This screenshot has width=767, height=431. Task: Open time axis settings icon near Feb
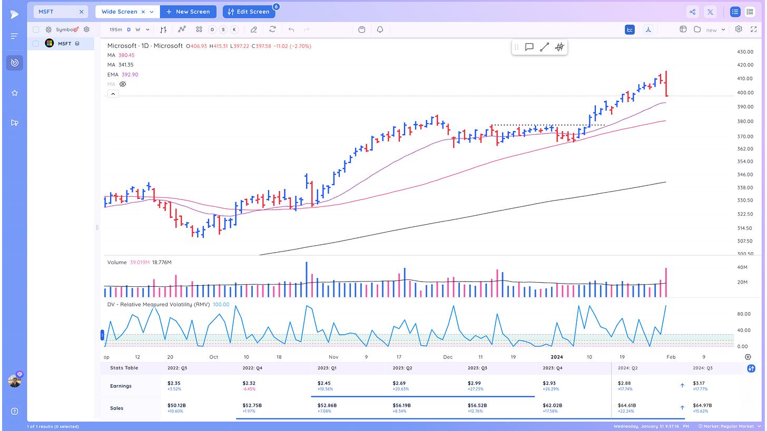click(749, 357)
